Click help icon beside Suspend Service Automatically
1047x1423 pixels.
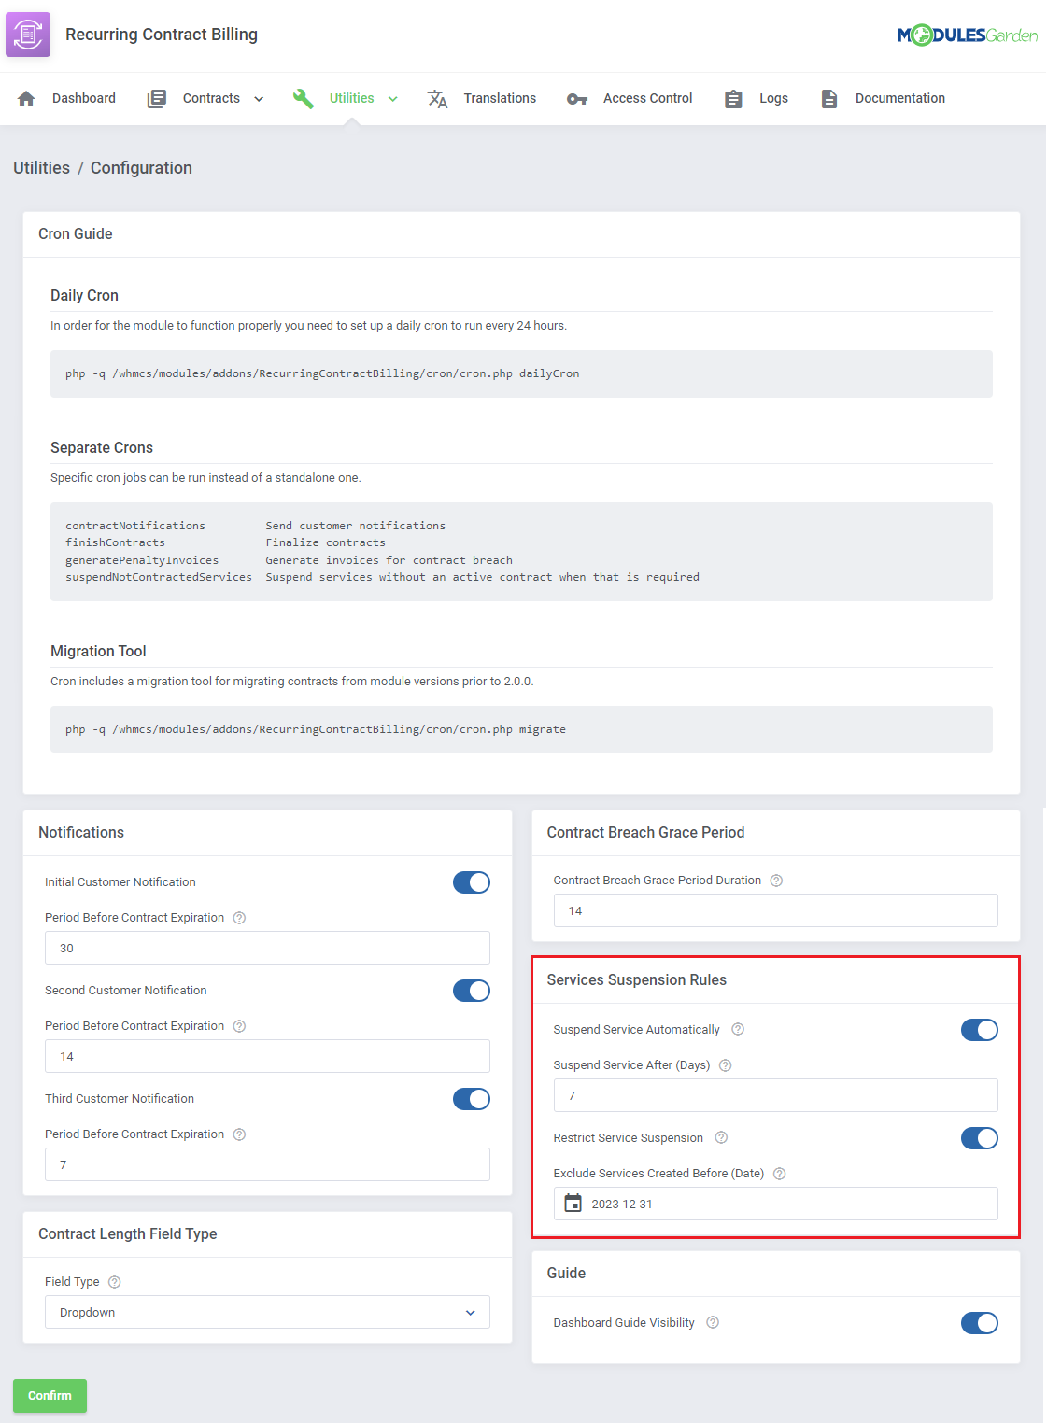click(738, 1029)
